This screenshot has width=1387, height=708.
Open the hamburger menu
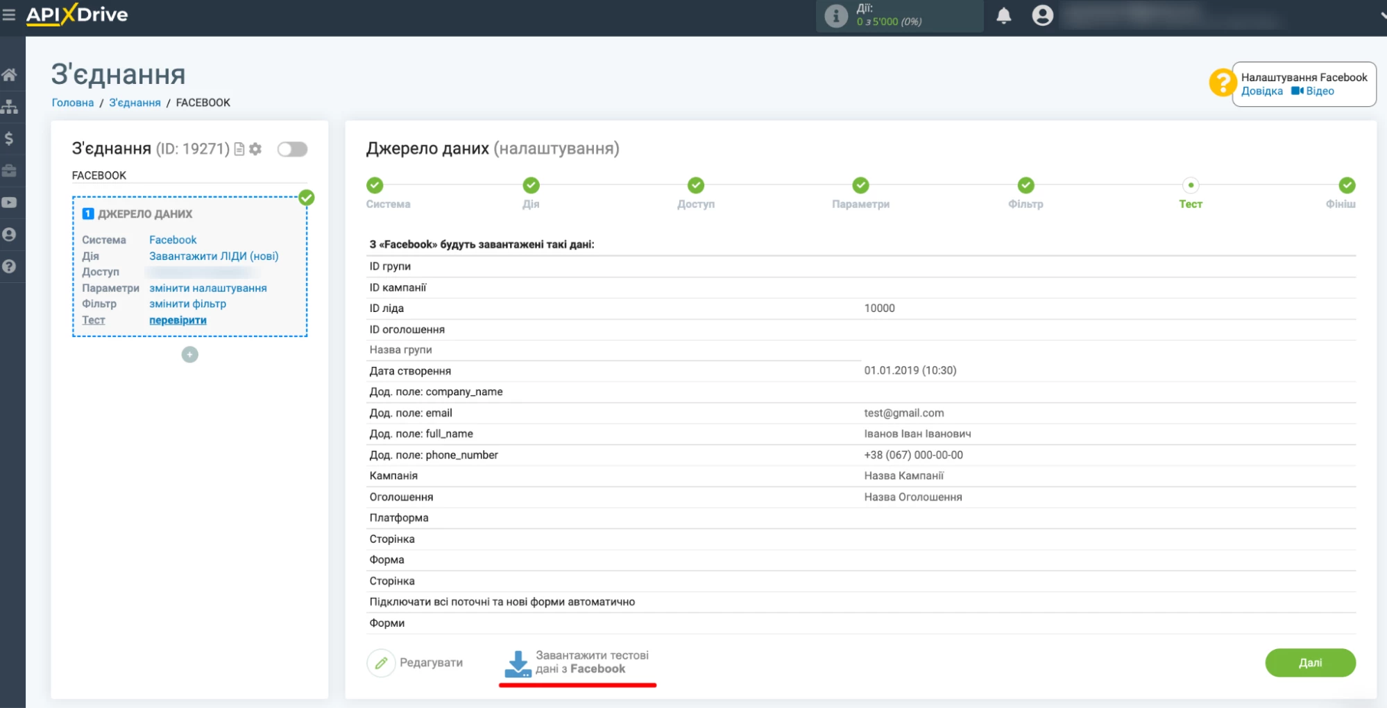pyautogui.click(x=9, y=15)
